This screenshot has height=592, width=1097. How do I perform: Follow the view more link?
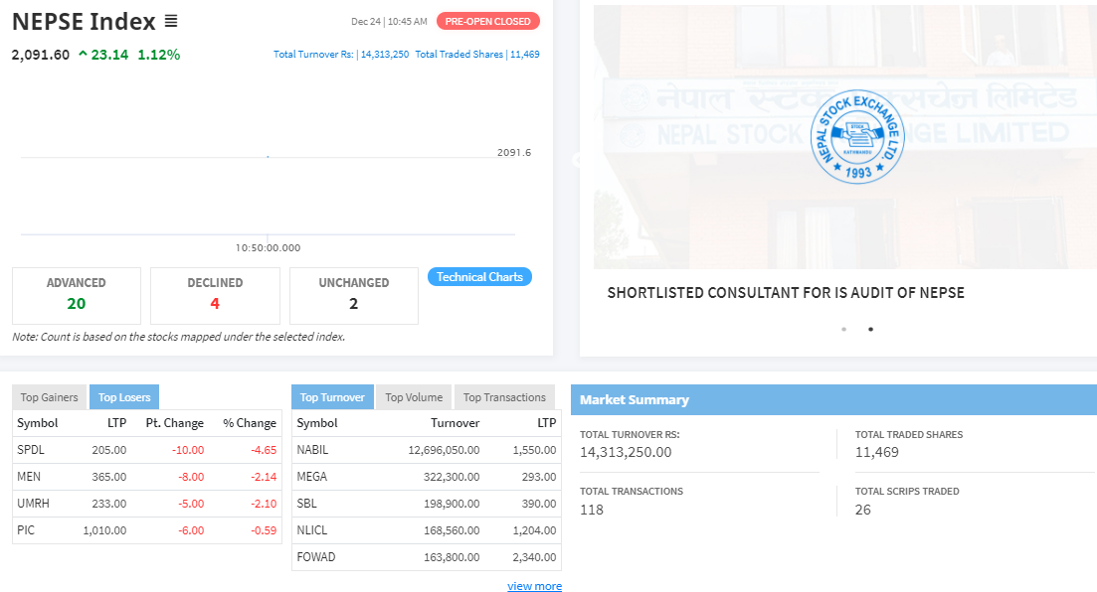(534, 586)
